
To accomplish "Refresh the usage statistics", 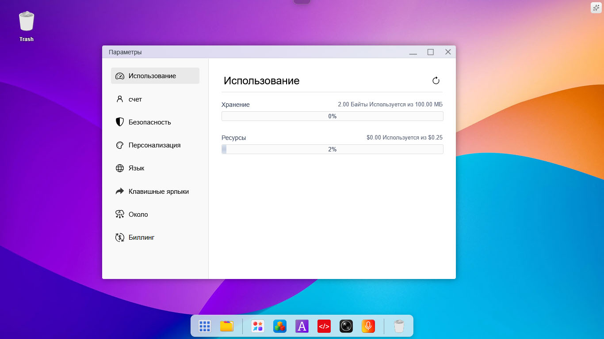I will (x=436, y=80).
